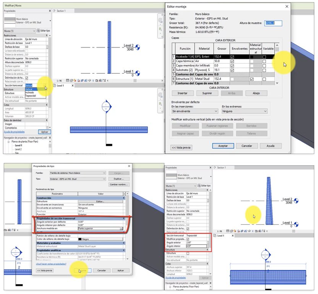Image resolution: width=318 pixels, height=294 pixels.
Task: Switch to Level 1 tab in bottom-right screenshot
Action: tap(221, 236)
